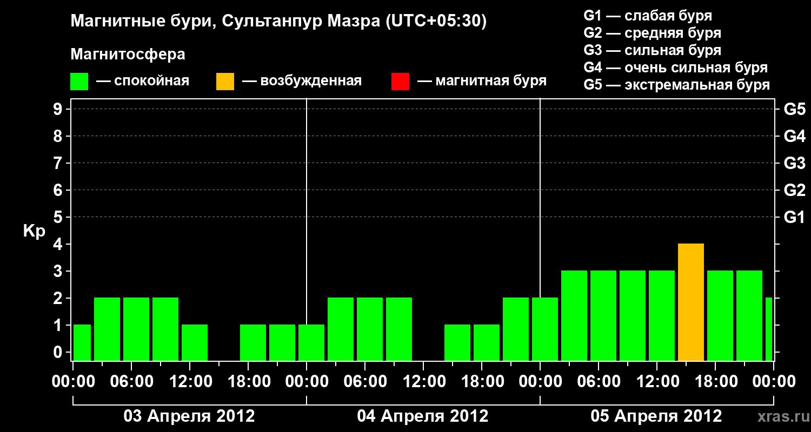The height and width of the screenshot is (432, 811).
Task: Click the orange "возбужденная" legend swatch
Action: pyautogui.click(x=225, y=82)
